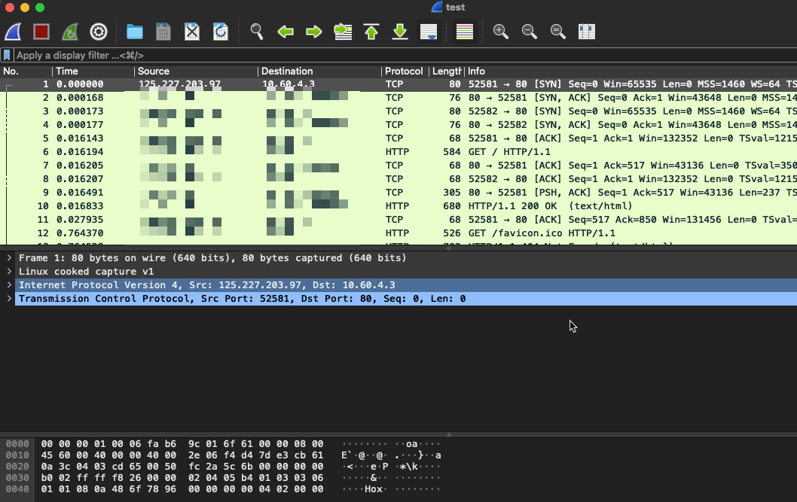The width and height of the screenshot is (797, 502).
Task: Sort packets by the Time column
Action: pyautogui.click(x=93, y=71)
